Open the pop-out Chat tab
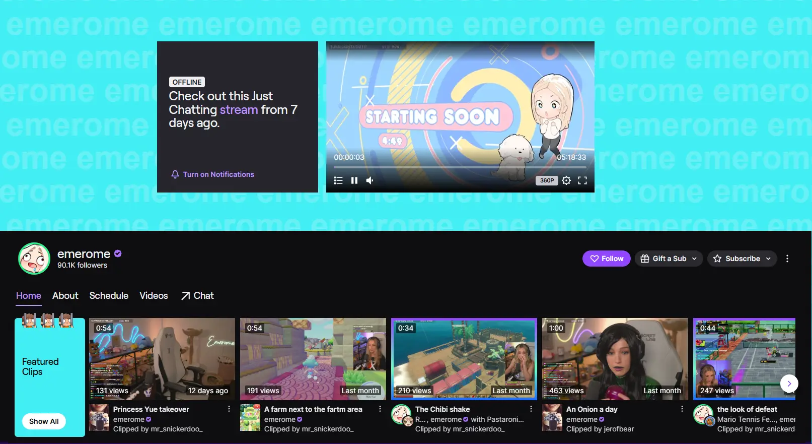The height and width of the screenshot is (444, 812). pyautogui.click(x=197, y=296)
